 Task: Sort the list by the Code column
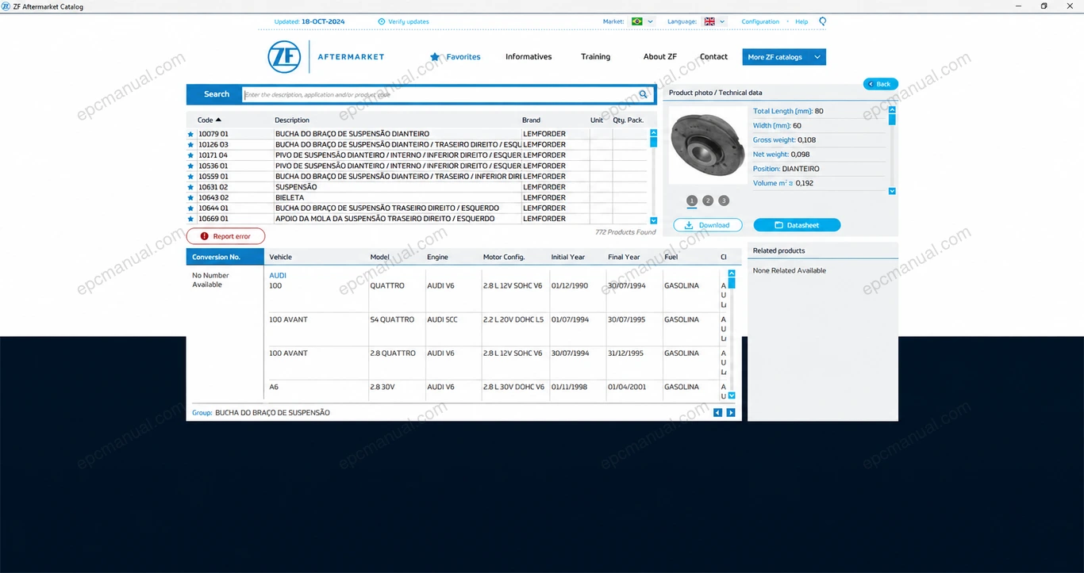[x=209, y=120]
